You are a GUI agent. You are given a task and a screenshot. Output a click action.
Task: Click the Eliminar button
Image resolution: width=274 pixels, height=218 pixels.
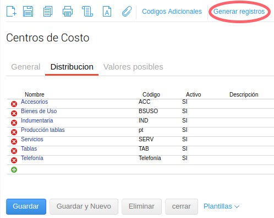pyautogui.click(x=141, y=206)
